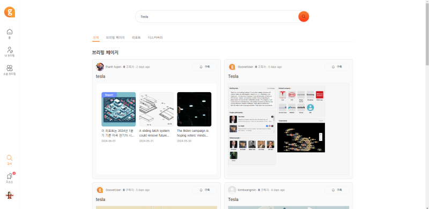This screenshot has width=429, height=209.
Task: Subscribe to thanh tuyen's tesla briefing
Action: pos(204,67)
